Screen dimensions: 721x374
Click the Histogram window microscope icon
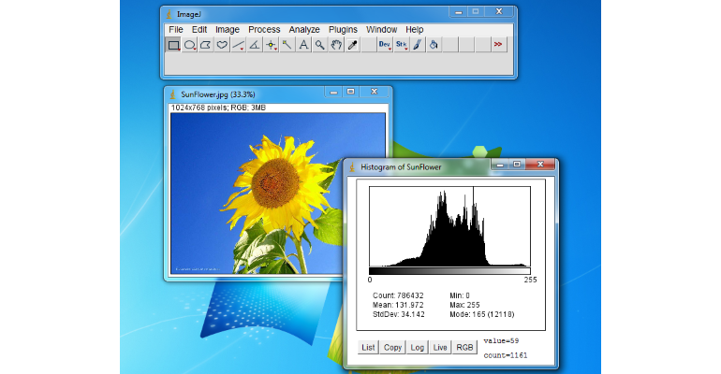click(x=352, y=167)
